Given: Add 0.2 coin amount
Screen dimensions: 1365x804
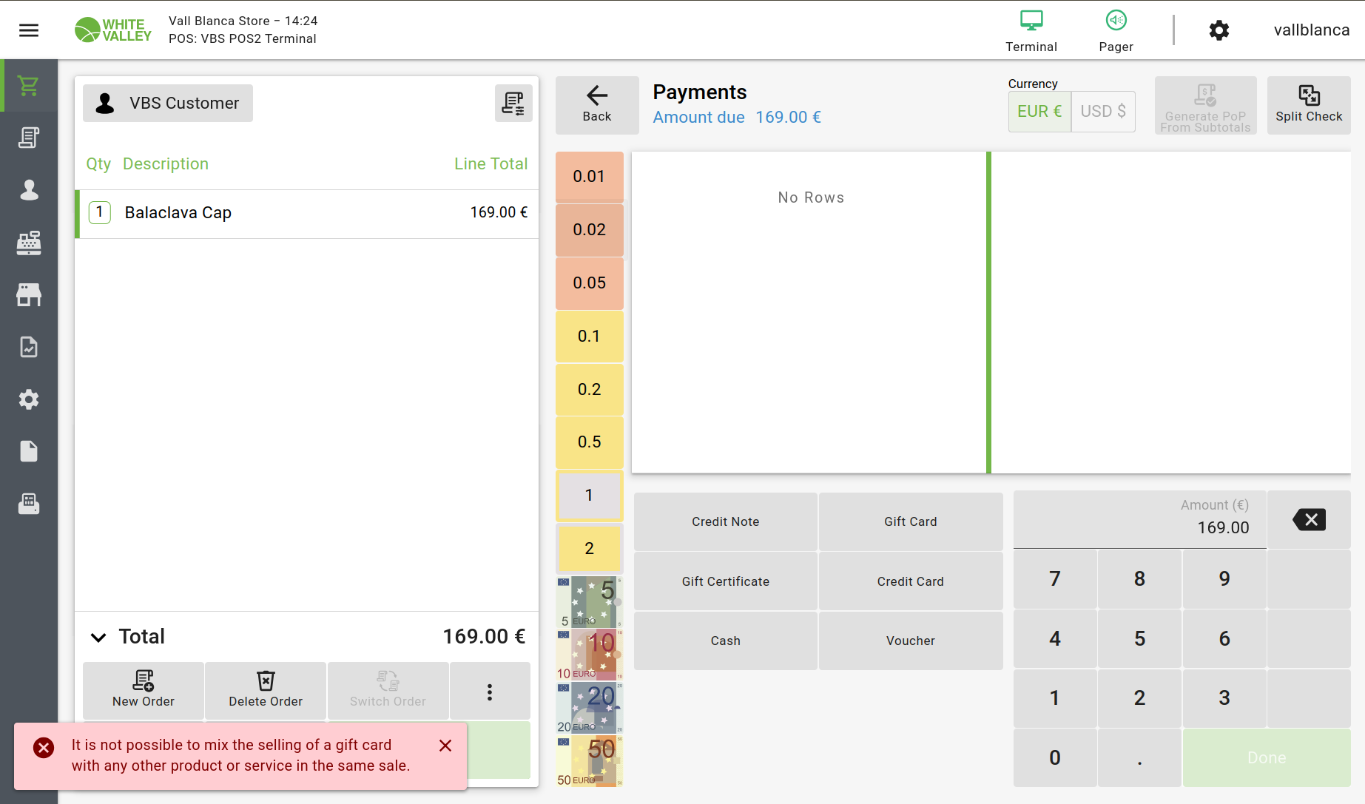Looking at the screenshot, I should (590, 390).
